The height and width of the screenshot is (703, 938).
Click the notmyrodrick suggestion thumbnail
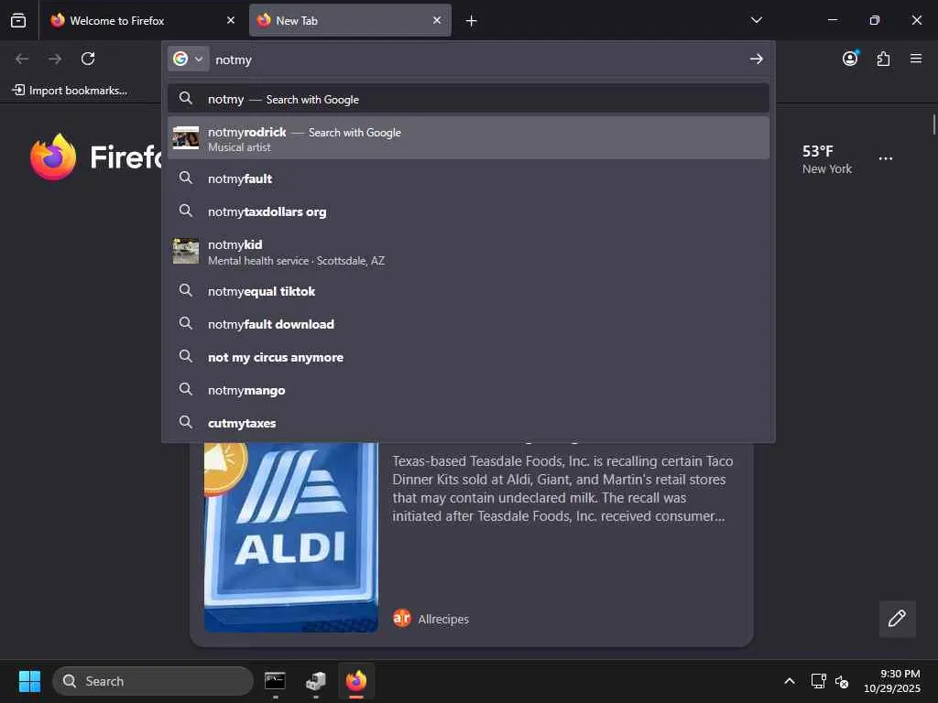[x=185, y=138]
